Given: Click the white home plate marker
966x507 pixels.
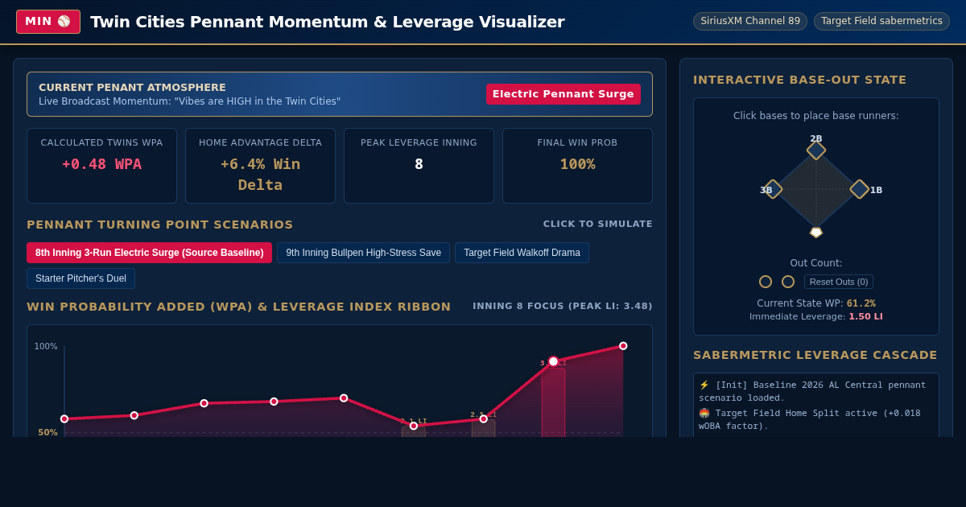Looking at the screenshot, I should coord(816,233).
